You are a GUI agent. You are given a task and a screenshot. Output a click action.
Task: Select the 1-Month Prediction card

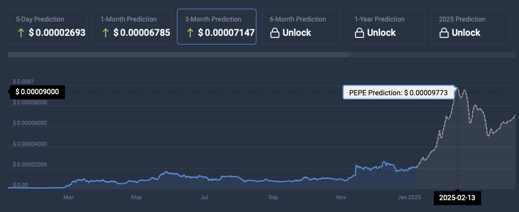pyautogui.click(x=132, y=27)
